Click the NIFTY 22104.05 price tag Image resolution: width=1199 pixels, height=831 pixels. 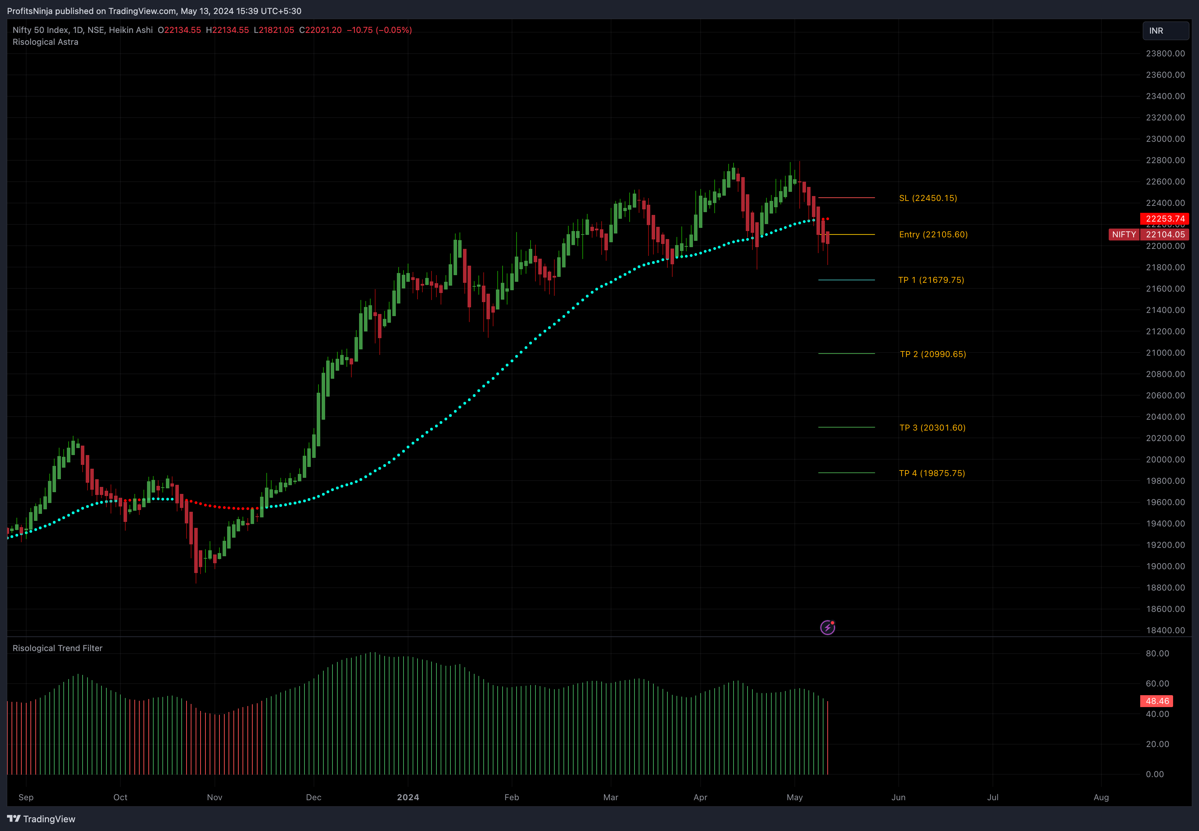(1149, 234)
